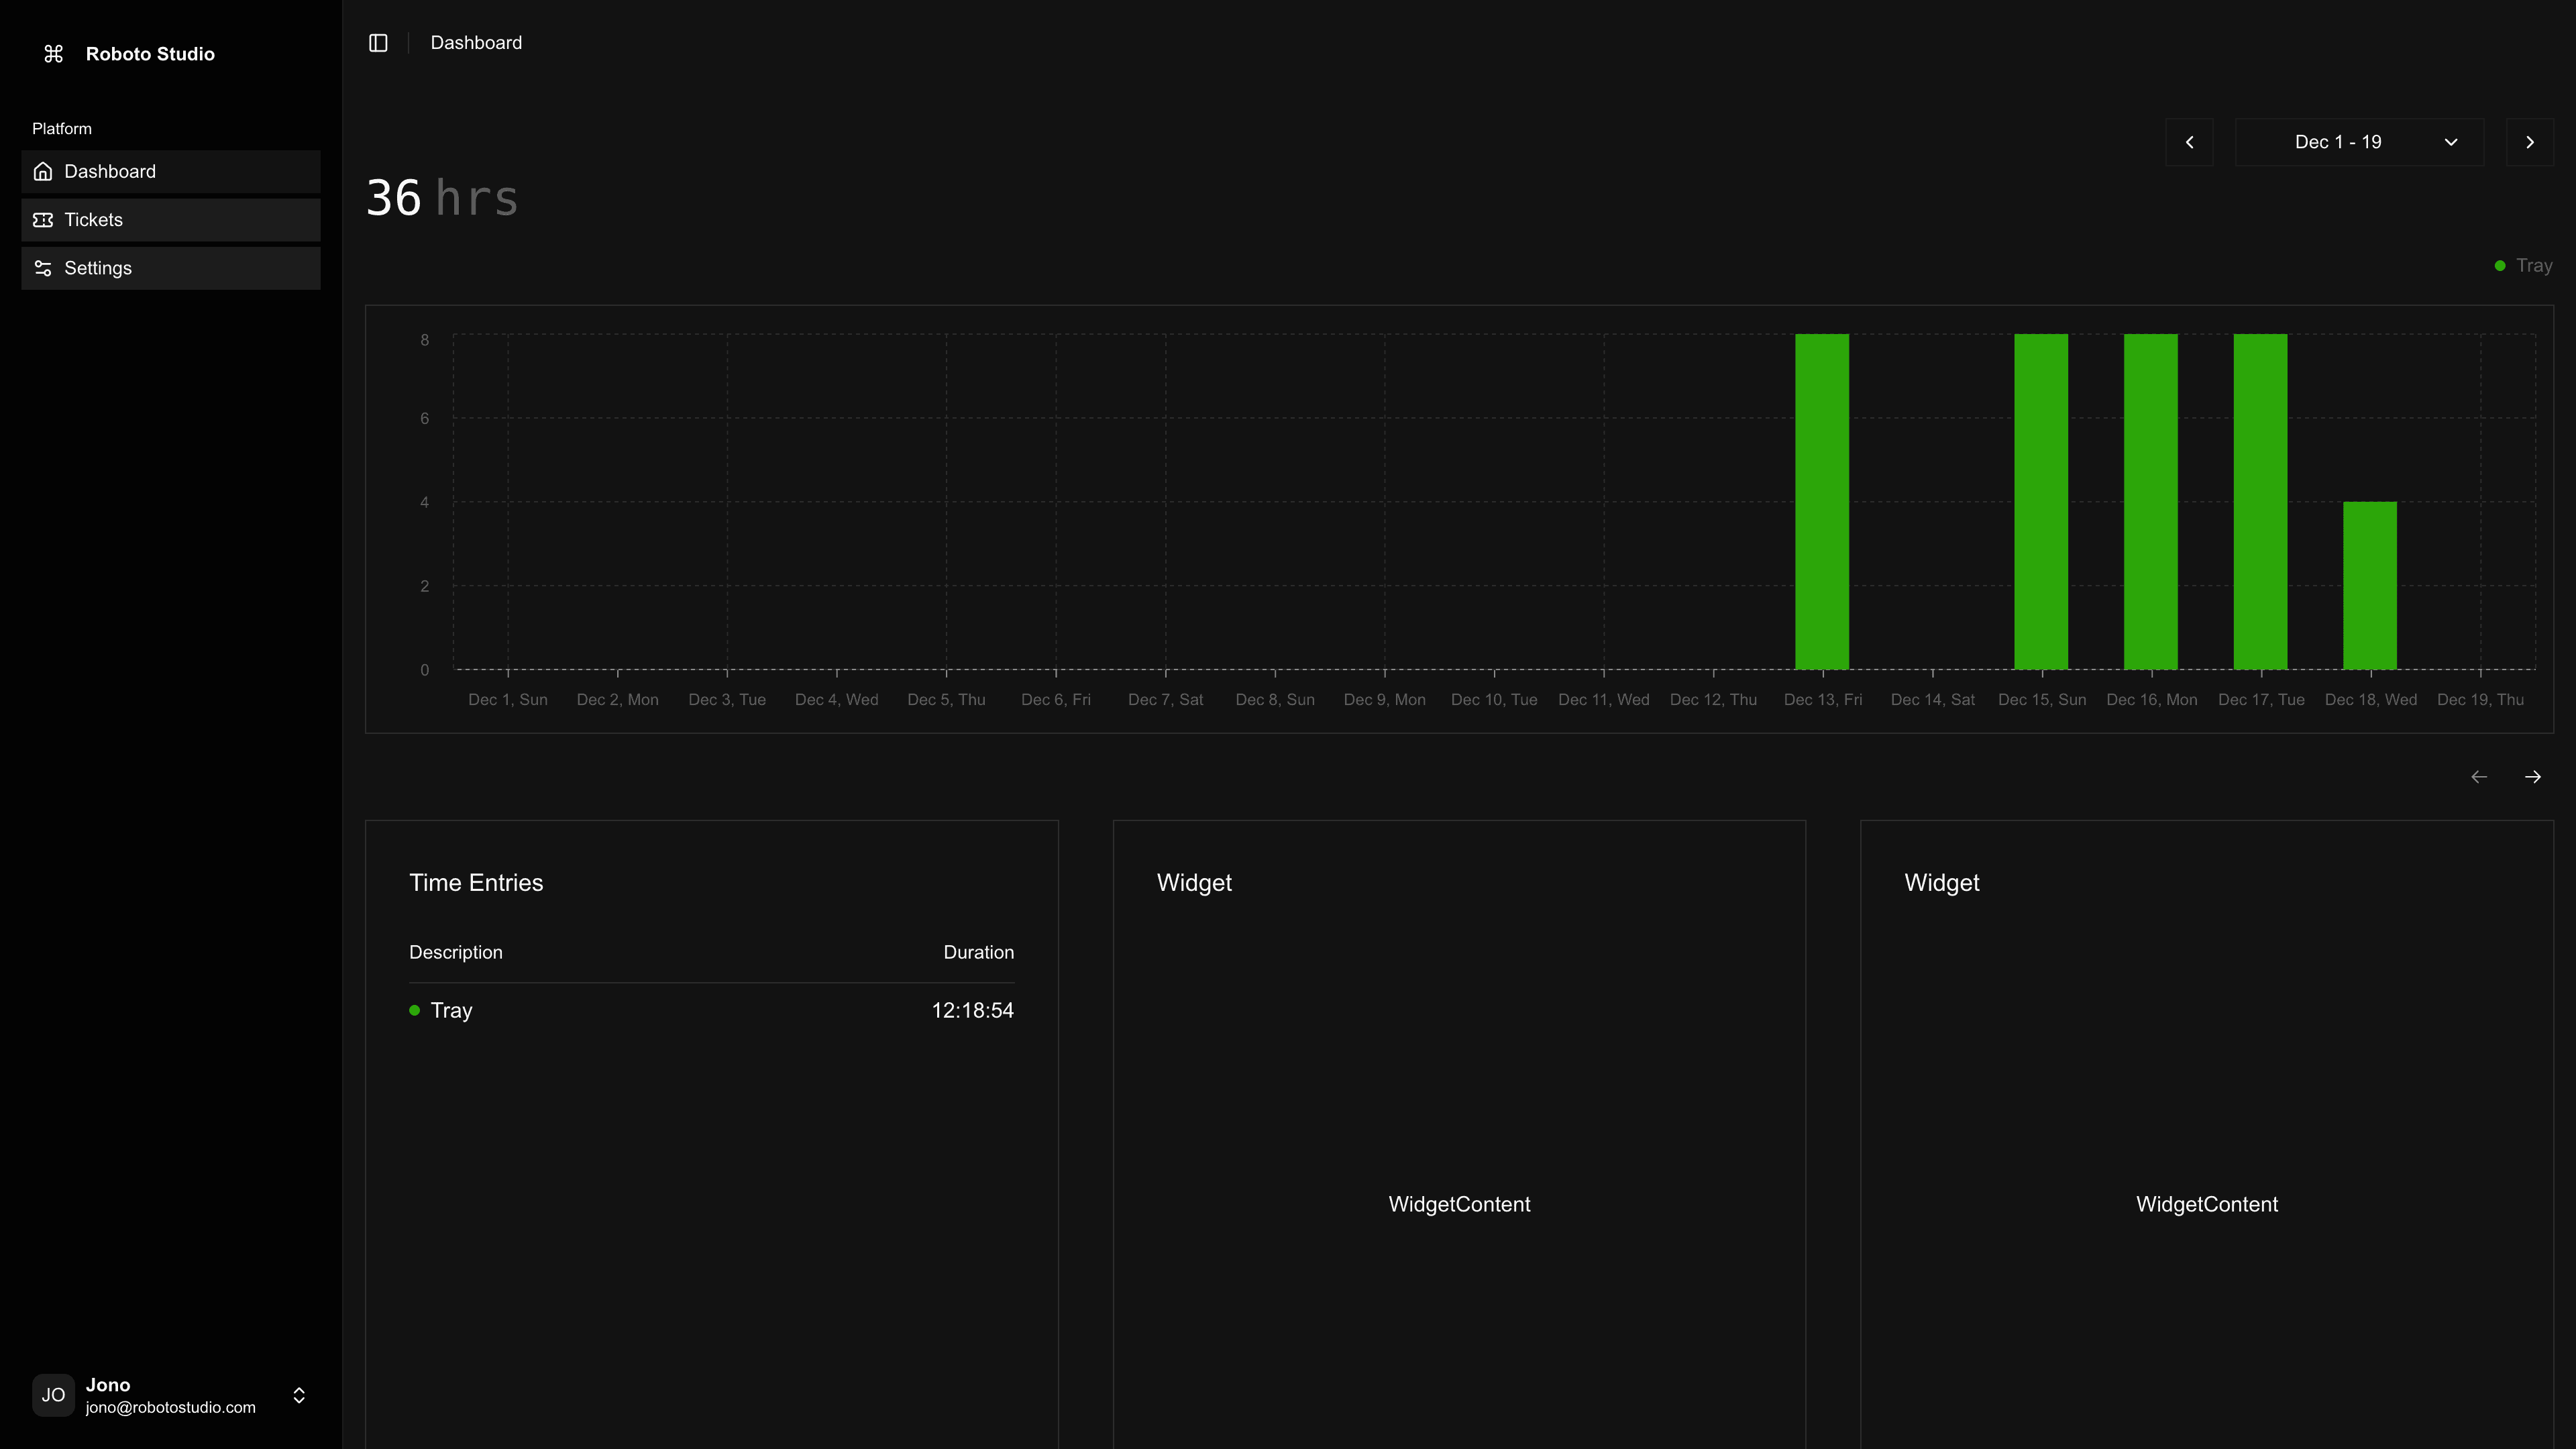Image resolution: width=2576 pixels, height=1449 pixels.
Task: Click the JO avatar thumbnail
Action: pos(53,1395)
